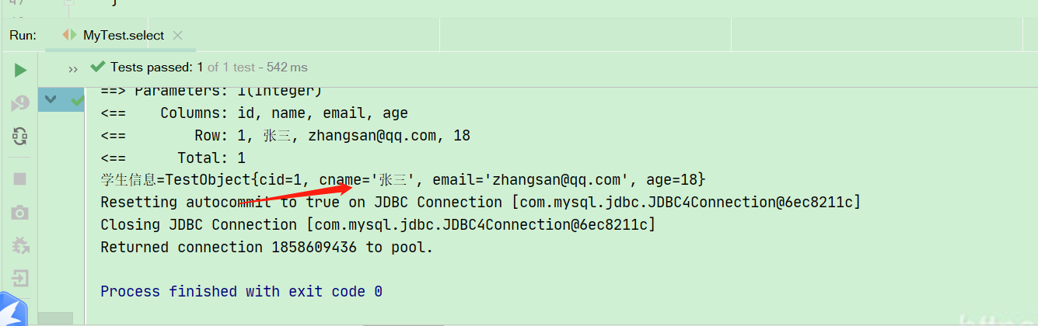Click the TestObject output line in console
1038x326 pixels.
[403, 180]
